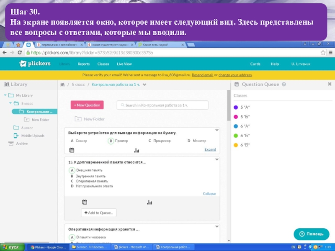Viewport: 335px width, 251px height.
Task: Open the Контрольная работа breadcrumb dropdown arrow
Action: 144,85
